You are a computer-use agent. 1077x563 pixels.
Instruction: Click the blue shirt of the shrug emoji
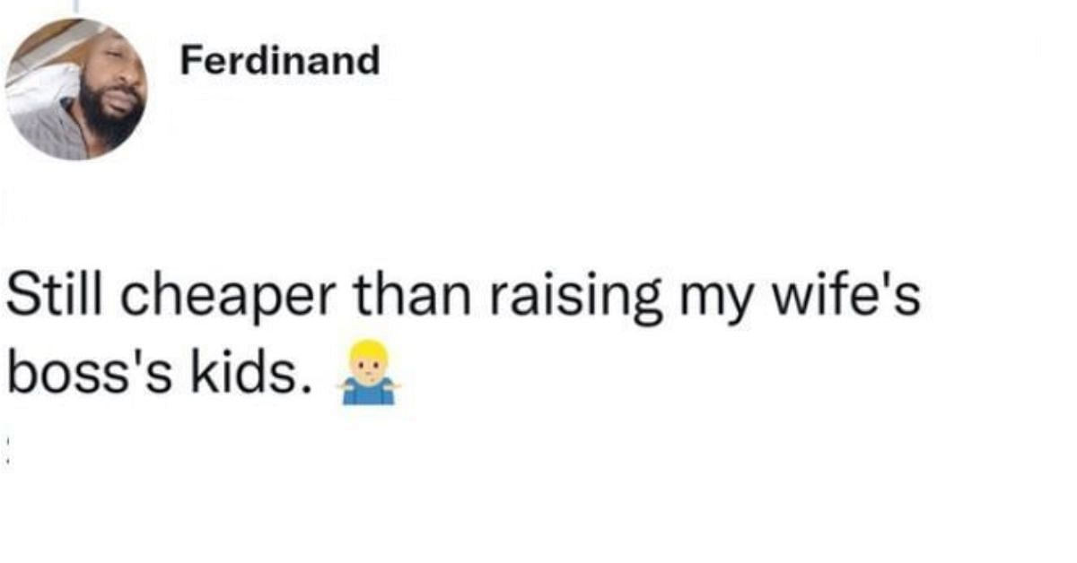tap(369, 392)
